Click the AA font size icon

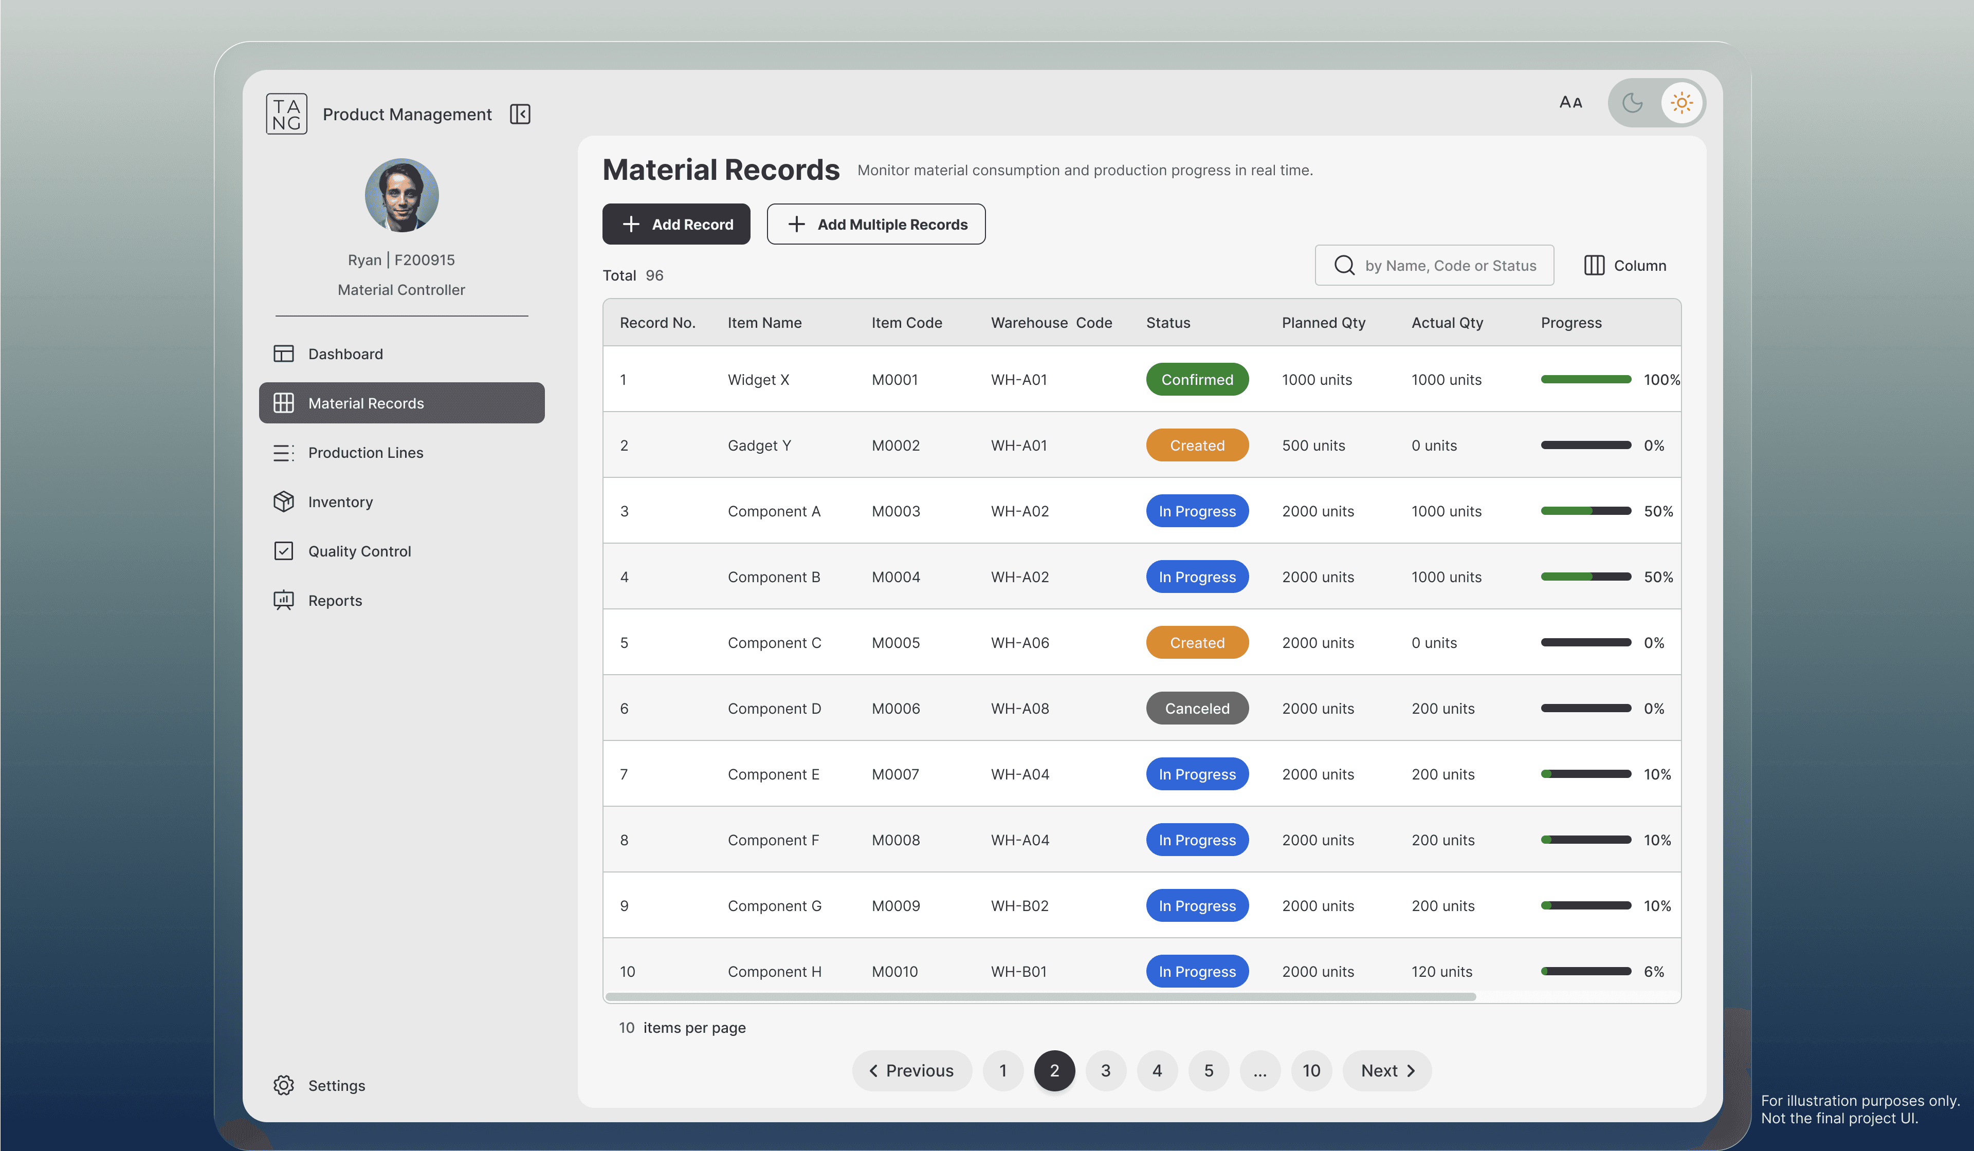1570,103
